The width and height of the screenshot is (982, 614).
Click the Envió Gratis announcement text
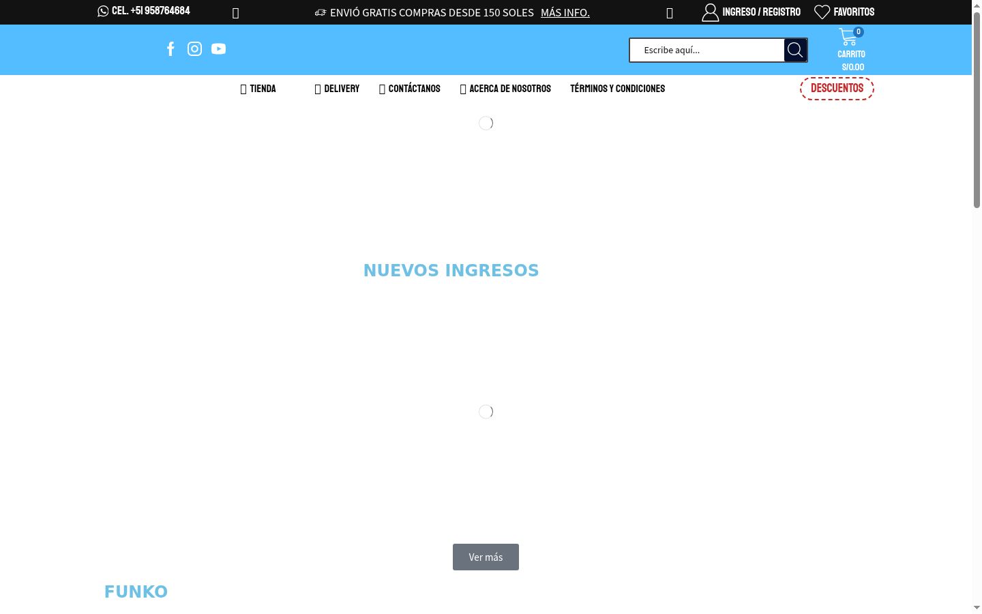point(432,12)
